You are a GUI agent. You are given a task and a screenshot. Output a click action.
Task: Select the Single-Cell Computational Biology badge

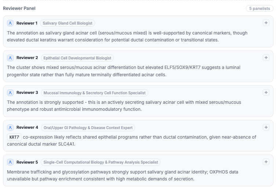coord(101,162)
